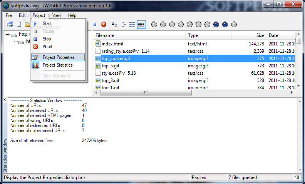This screenshot has width=305, height=184.
Task: Sort file list by Filename column header
Action: [139, 35]
